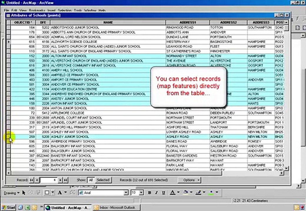Expand the font color dropdown arrow
306x211 pixels.
178,193
